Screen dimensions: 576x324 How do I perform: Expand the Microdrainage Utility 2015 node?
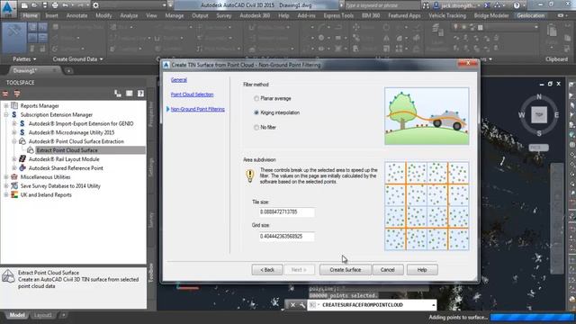pyautogui.click(x=14, y=132)
